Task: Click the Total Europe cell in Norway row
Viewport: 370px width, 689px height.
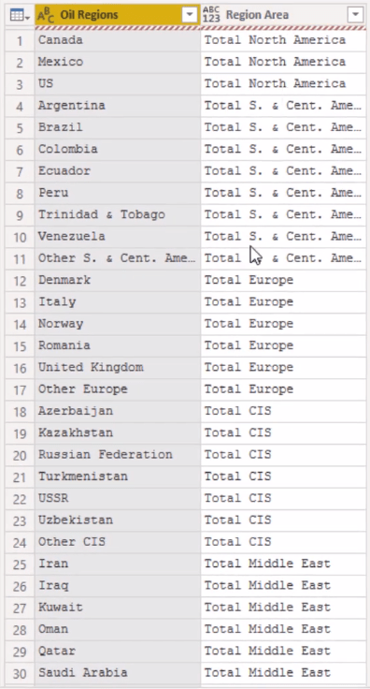Action: pyautogui.click(x=283, y=324)
